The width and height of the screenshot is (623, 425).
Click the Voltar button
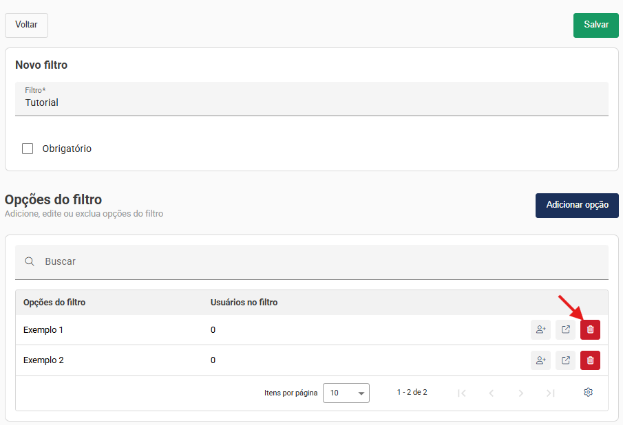[26, 25]
